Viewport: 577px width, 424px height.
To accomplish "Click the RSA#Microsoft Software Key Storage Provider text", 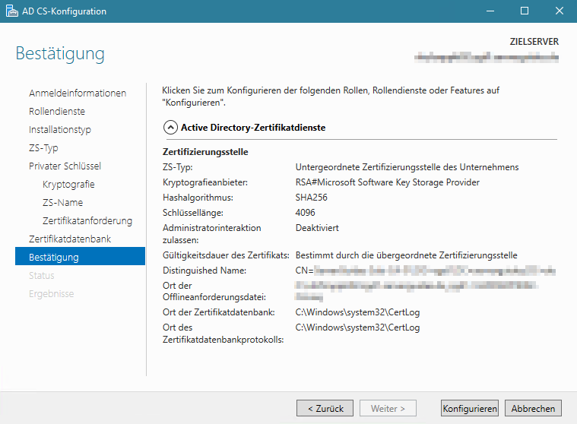I will (x=388, y=182).
